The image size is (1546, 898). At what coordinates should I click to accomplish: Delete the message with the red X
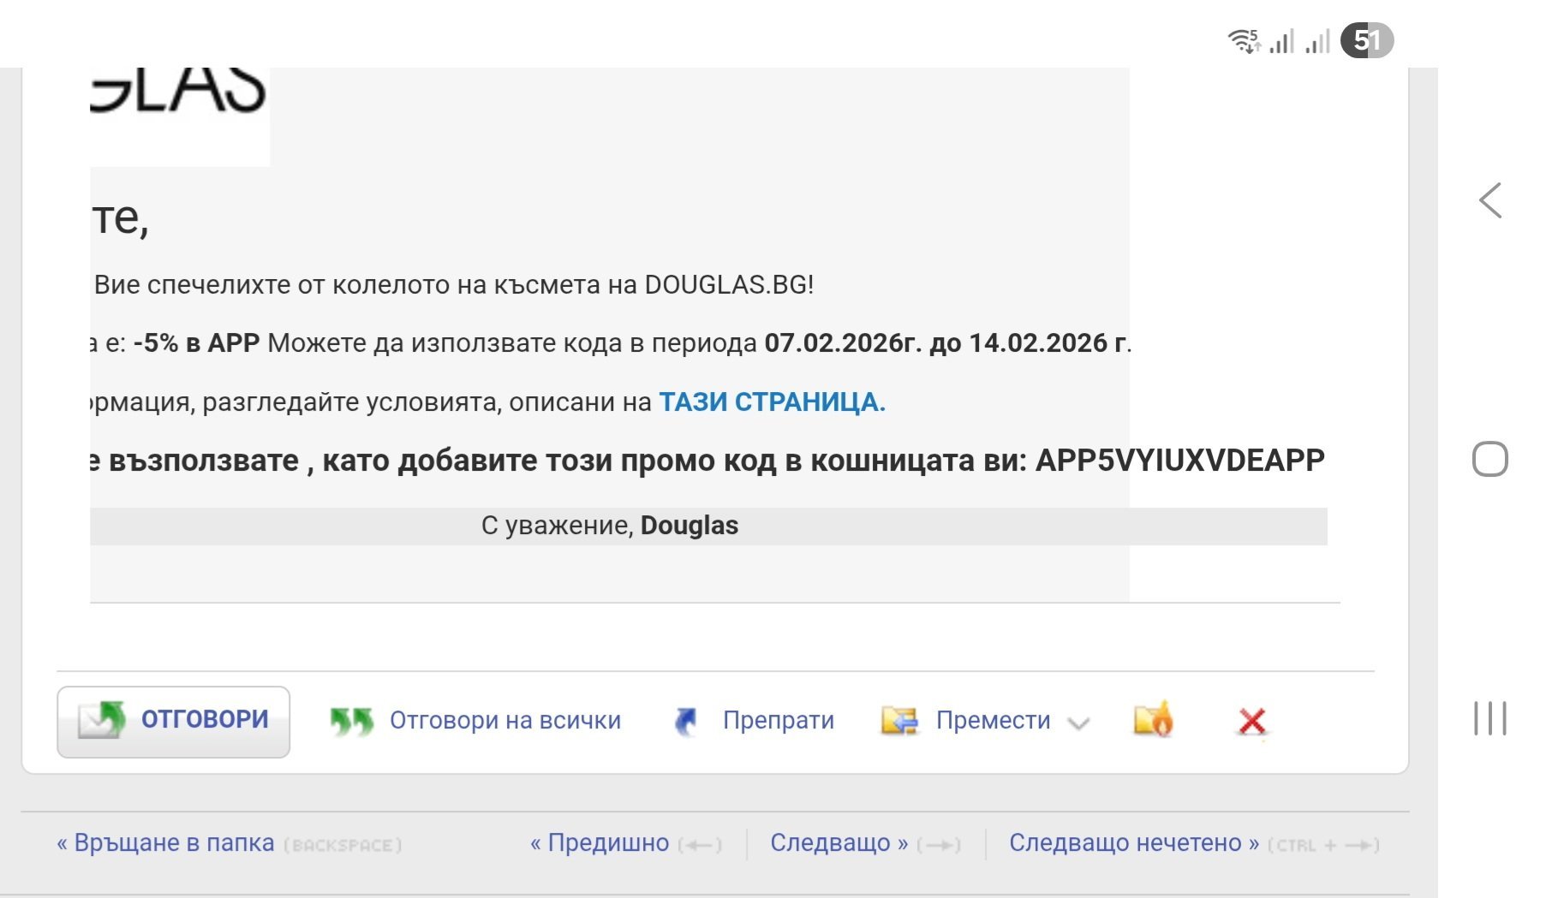[x=1252, y=722]
